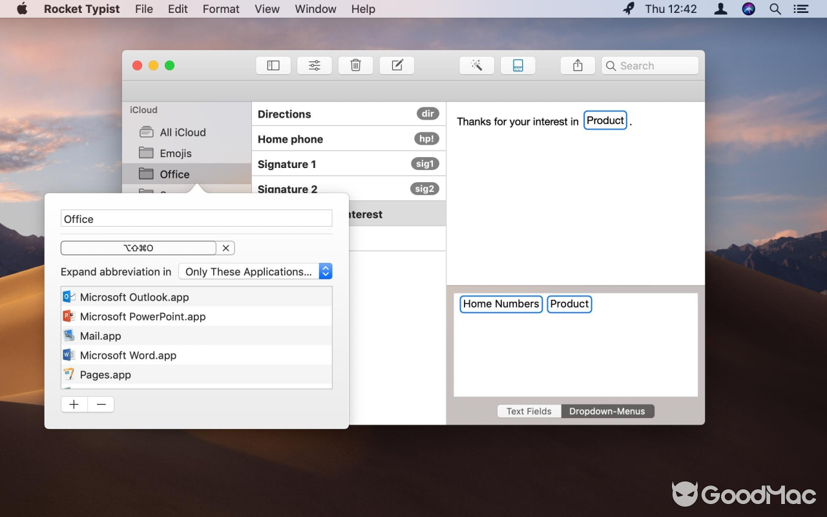Remove selected application with minus button
827x517 pixels.
101,404
